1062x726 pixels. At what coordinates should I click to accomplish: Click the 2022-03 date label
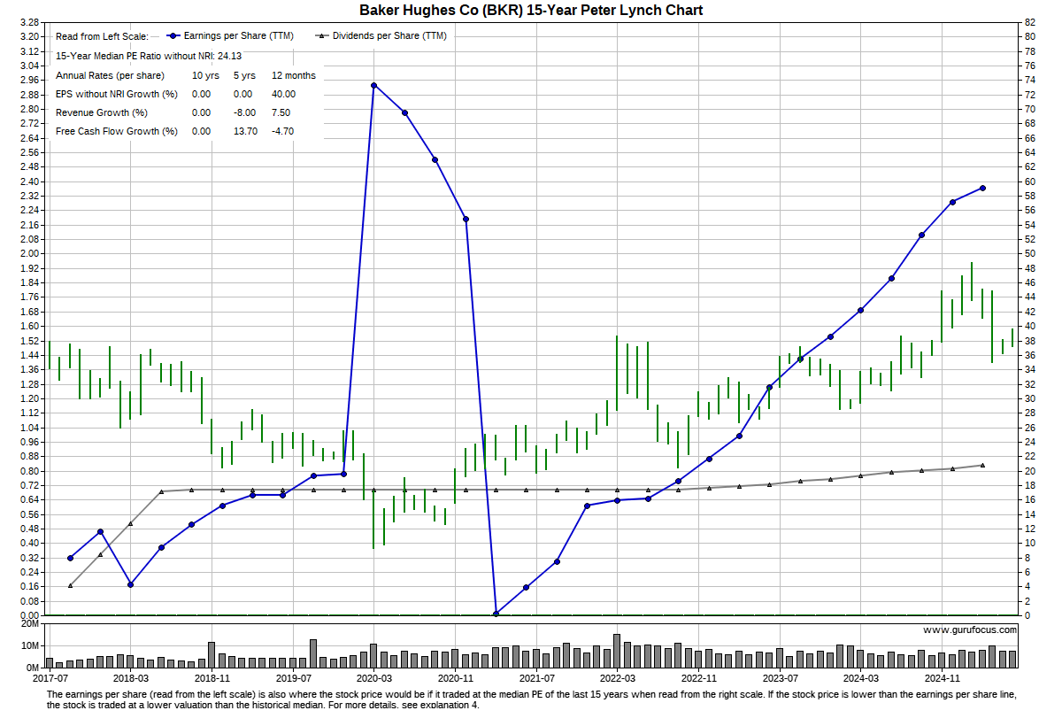pos(618,677)
